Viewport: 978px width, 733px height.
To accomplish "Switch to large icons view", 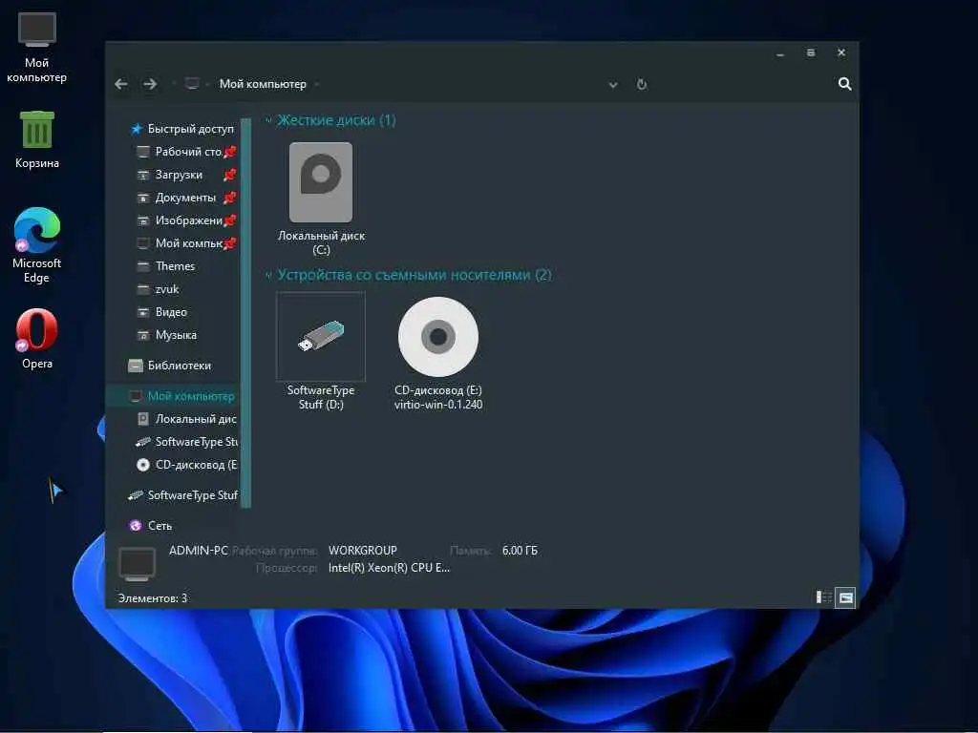I will [845, 597].
